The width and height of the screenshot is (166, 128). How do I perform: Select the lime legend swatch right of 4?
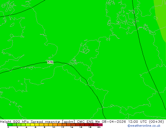click(28, 125)
